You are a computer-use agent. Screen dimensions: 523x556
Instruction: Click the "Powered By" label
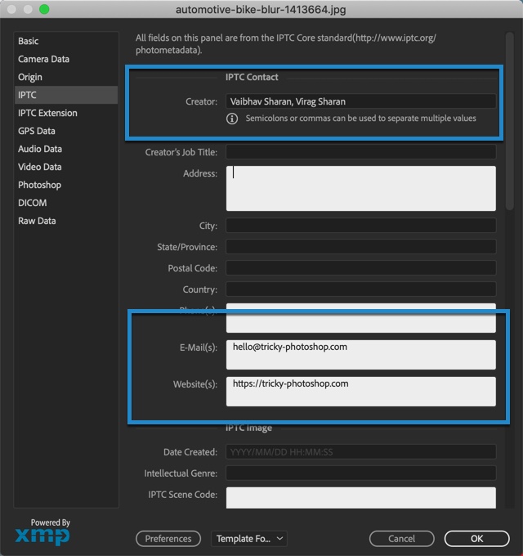tap(51, 522)
